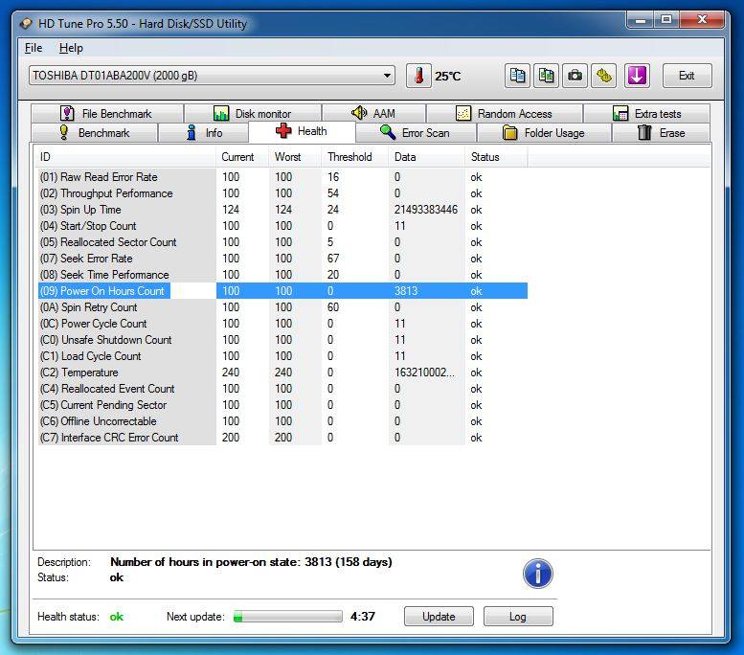Switch to the Info tab

click(204, 132)
